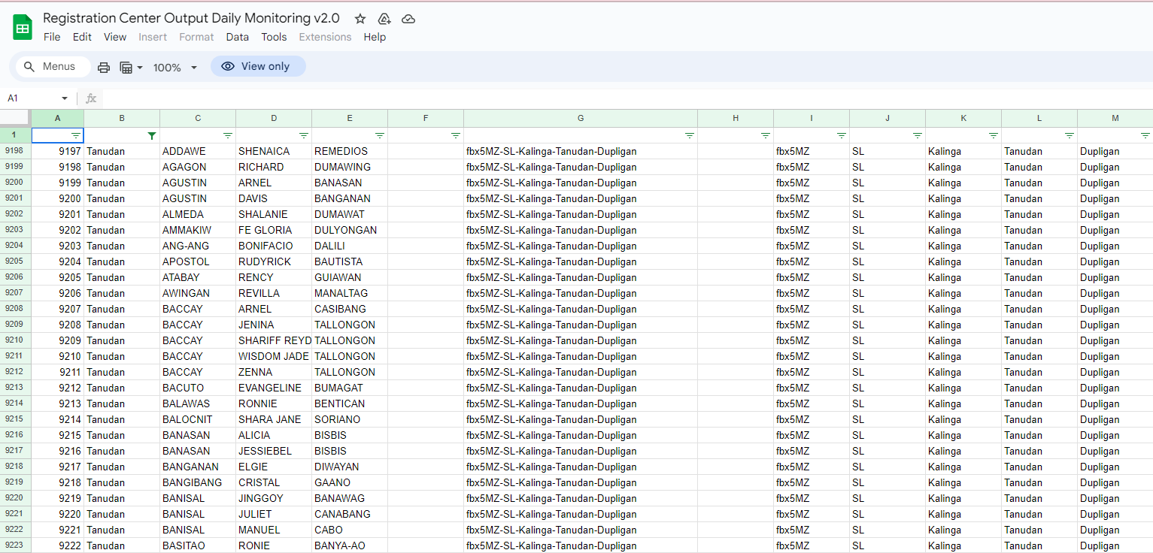1153x553 pixels.
Task: Select the cell reading MANALTAG
Action: (350, 293)
